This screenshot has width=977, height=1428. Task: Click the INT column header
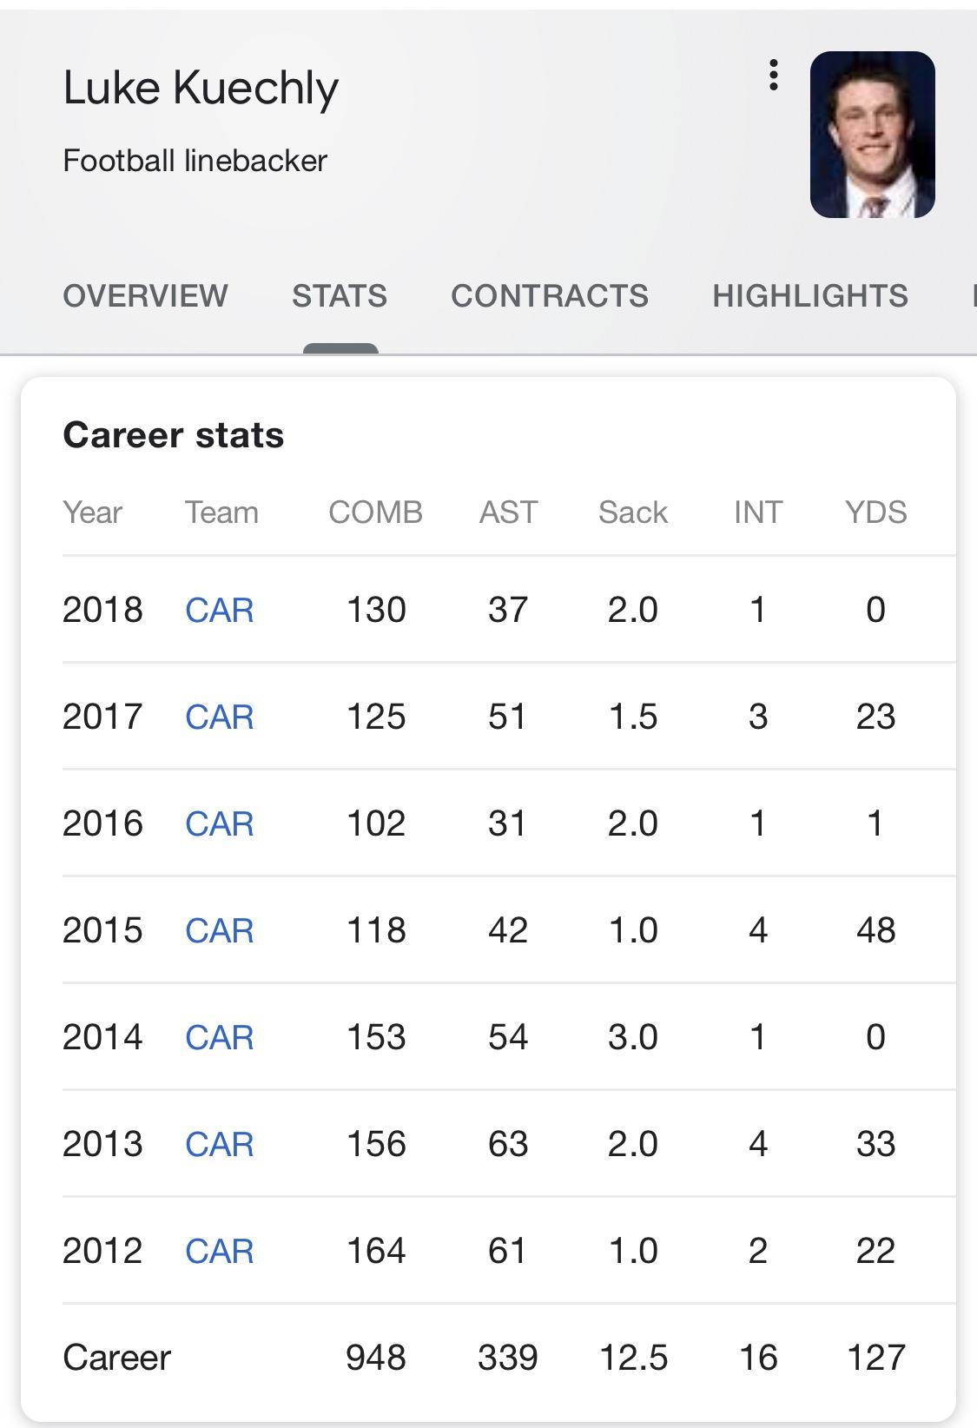point(758,512)
